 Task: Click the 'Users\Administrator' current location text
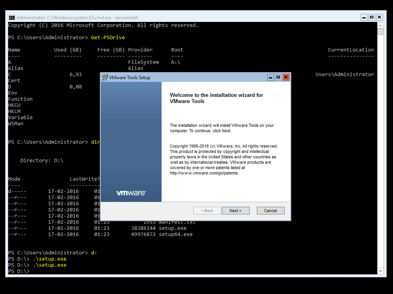tap(345, 75)
